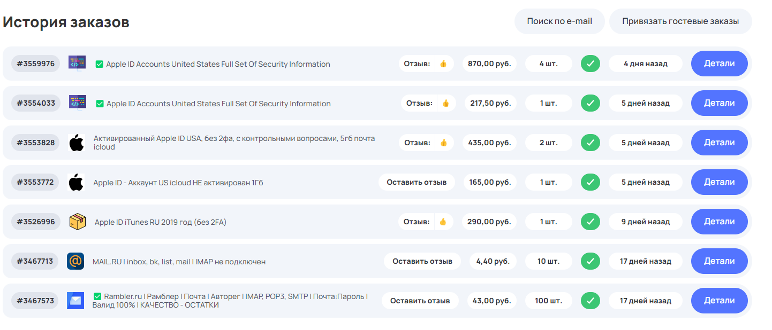The width and height of the screenshot is (772, 330).
Task: Click thumbs-up review icon for order #3559976
Action: click(443, 64)
